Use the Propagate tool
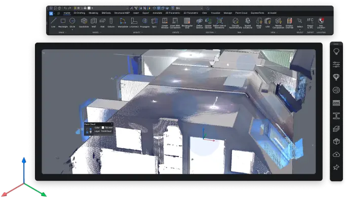The image size is (347, 199). point(145,23)
